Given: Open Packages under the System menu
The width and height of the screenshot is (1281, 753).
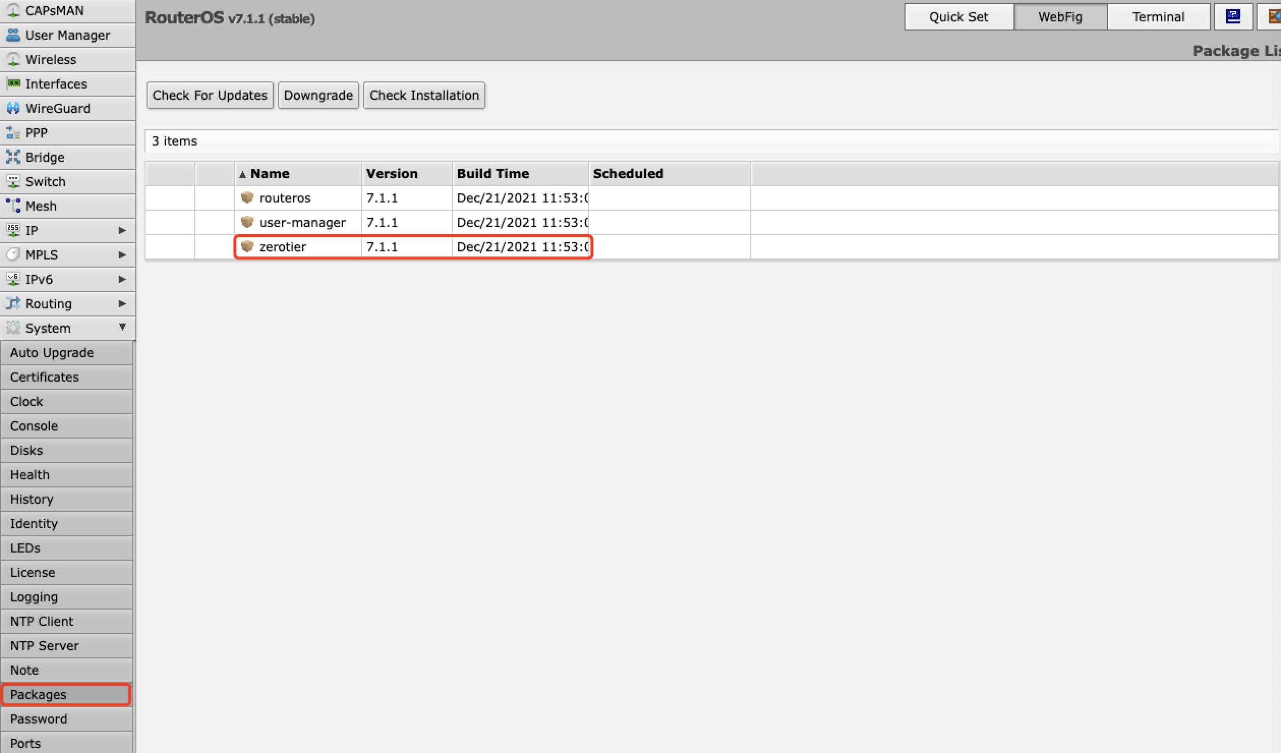Looking at the screenshot, I should pyautogui.click(x=38, y=694).
